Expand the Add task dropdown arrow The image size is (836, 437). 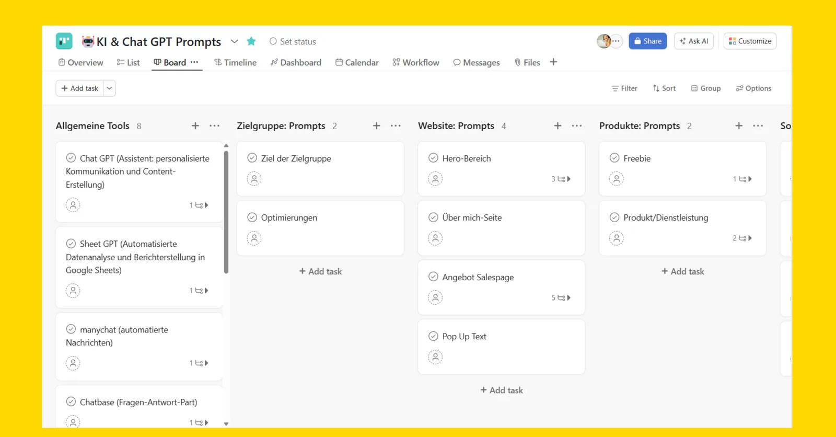[110, 88]
